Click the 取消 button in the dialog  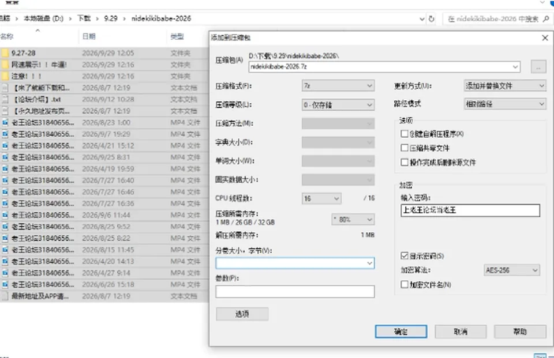pos(461,331)
